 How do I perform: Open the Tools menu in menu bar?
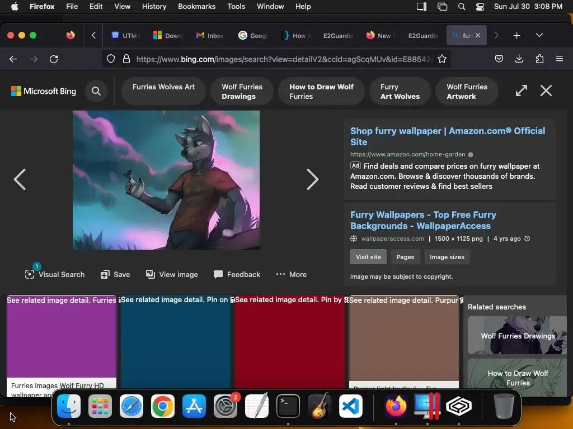pyautogui.click(x=236, y=6)
